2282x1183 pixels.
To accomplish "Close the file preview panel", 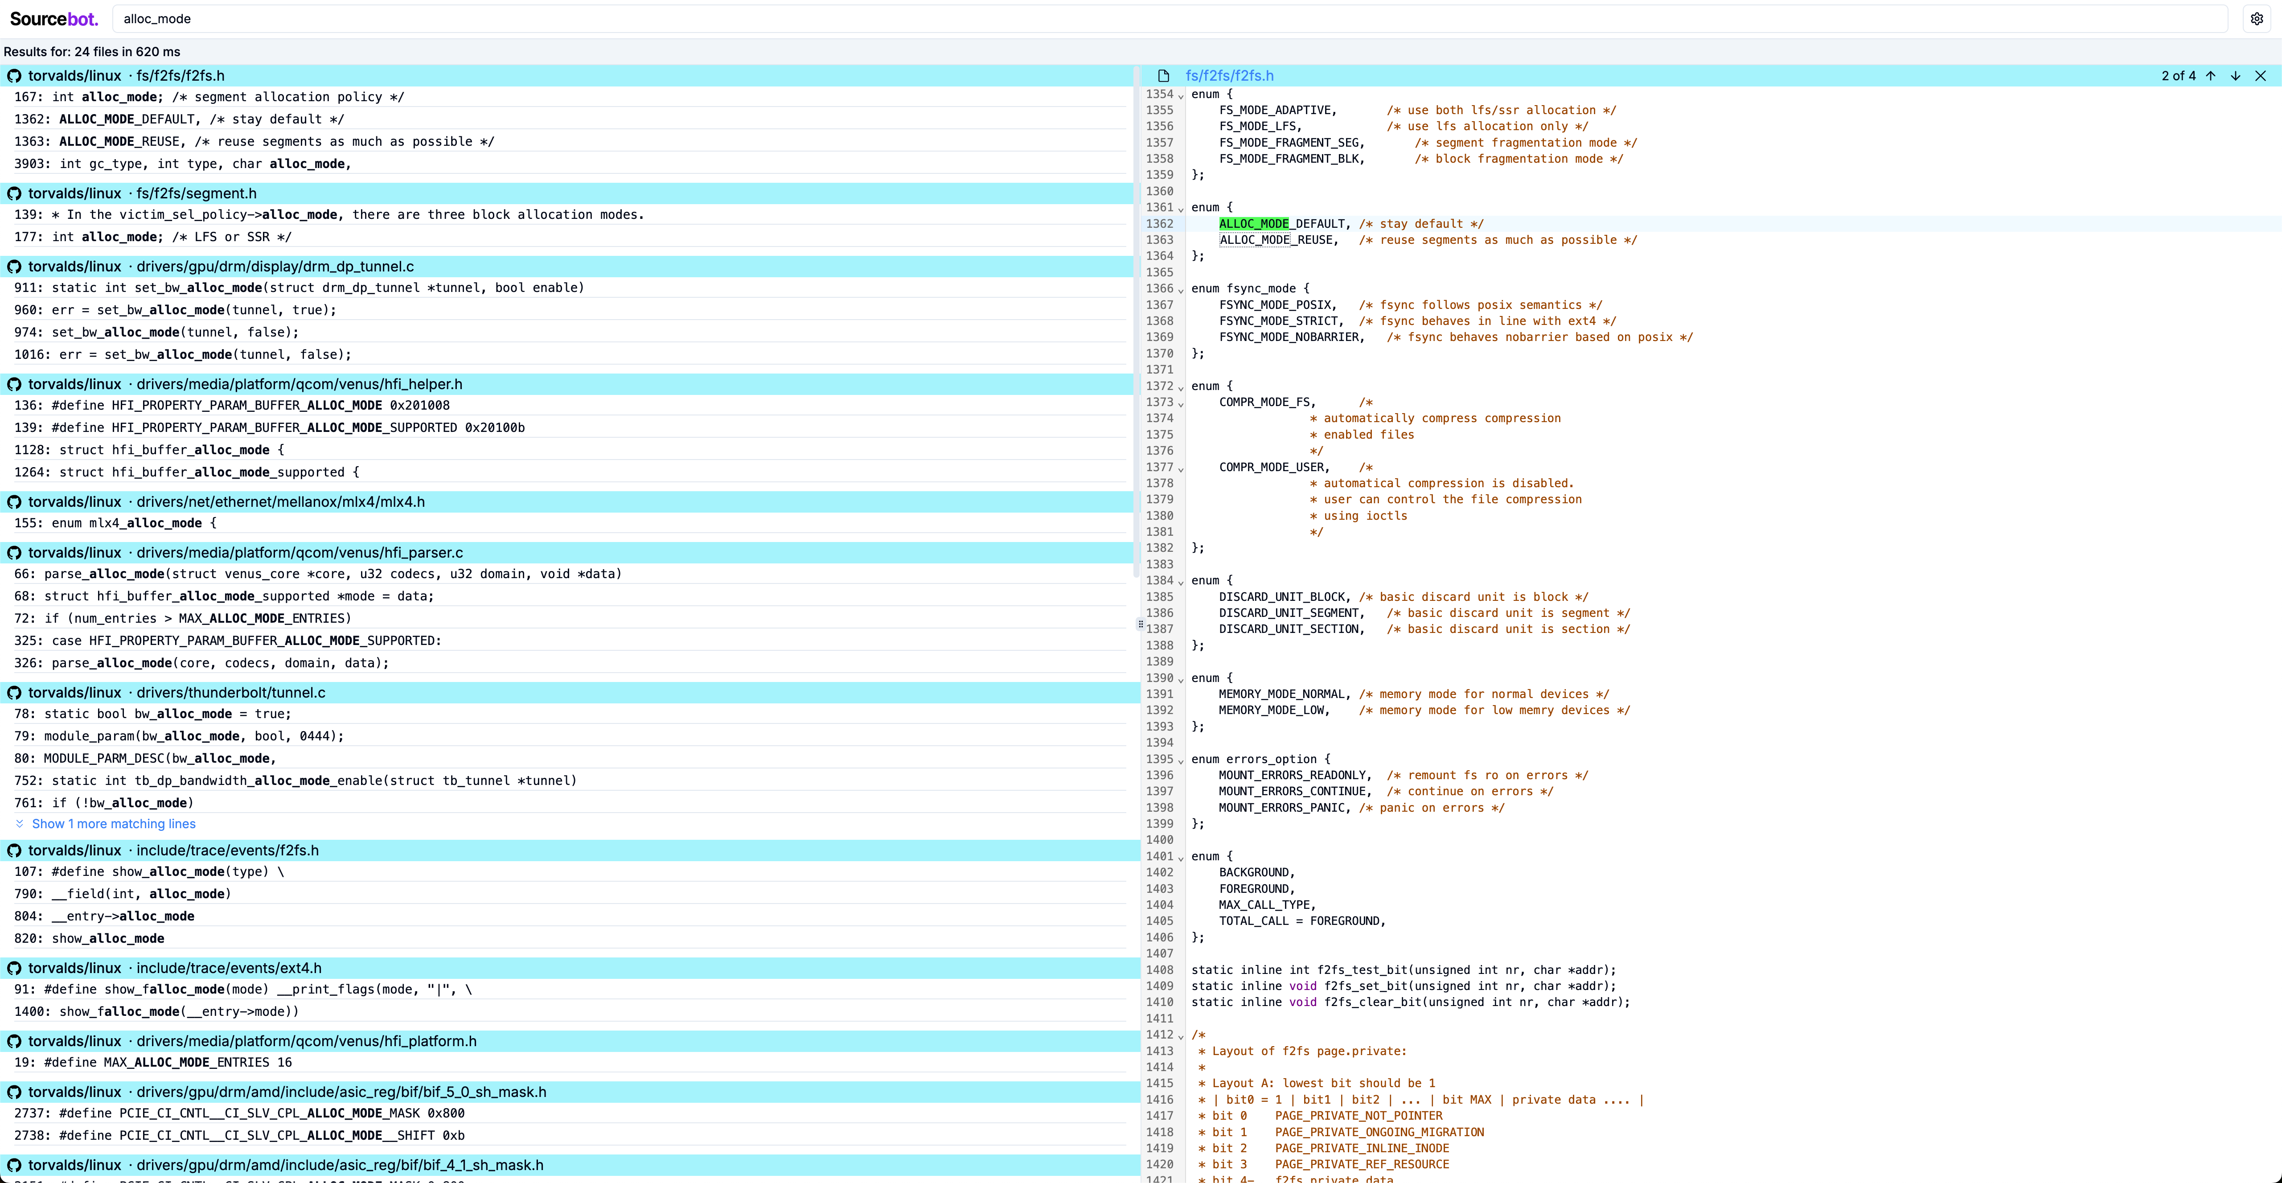I will (2260, 76).
